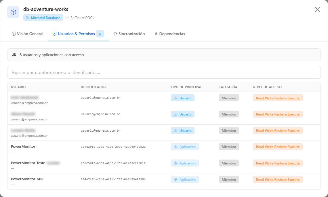This screenshot has width=328, height=197.
Task: Select the PowerMonitor-Teste- user name
Action: click(x=29, y=163)
